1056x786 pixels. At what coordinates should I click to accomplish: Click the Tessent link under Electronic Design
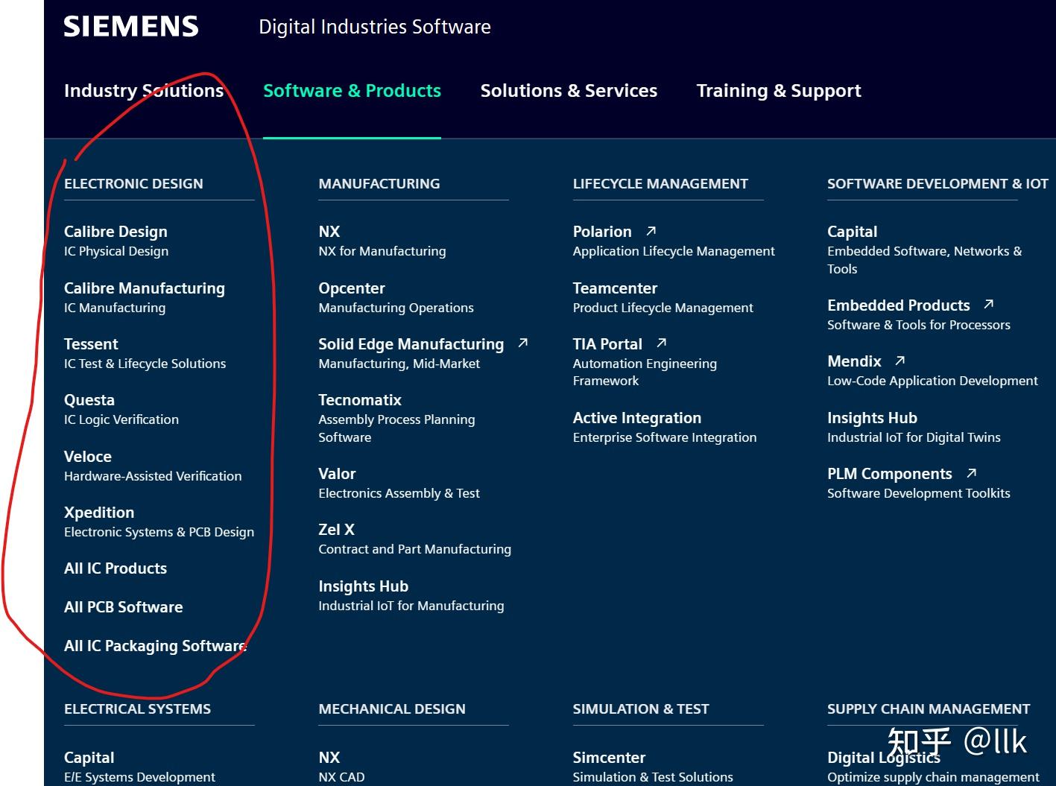tap(91, 343)
